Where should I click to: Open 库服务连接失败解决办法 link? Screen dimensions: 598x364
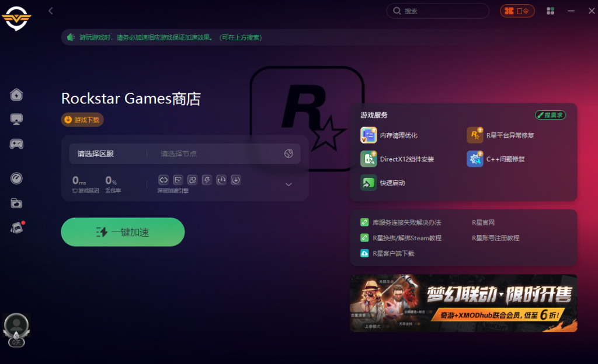pyautogui.click(x=401, y=222)
